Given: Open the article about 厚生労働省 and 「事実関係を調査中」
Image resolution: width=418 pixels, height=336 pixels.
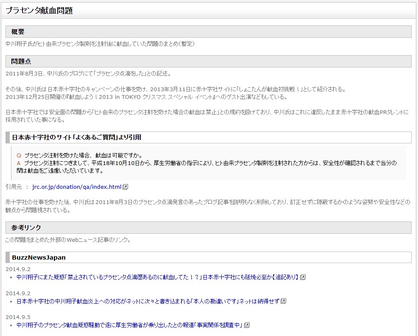Looking at the screenshot, I should [129, 325].
